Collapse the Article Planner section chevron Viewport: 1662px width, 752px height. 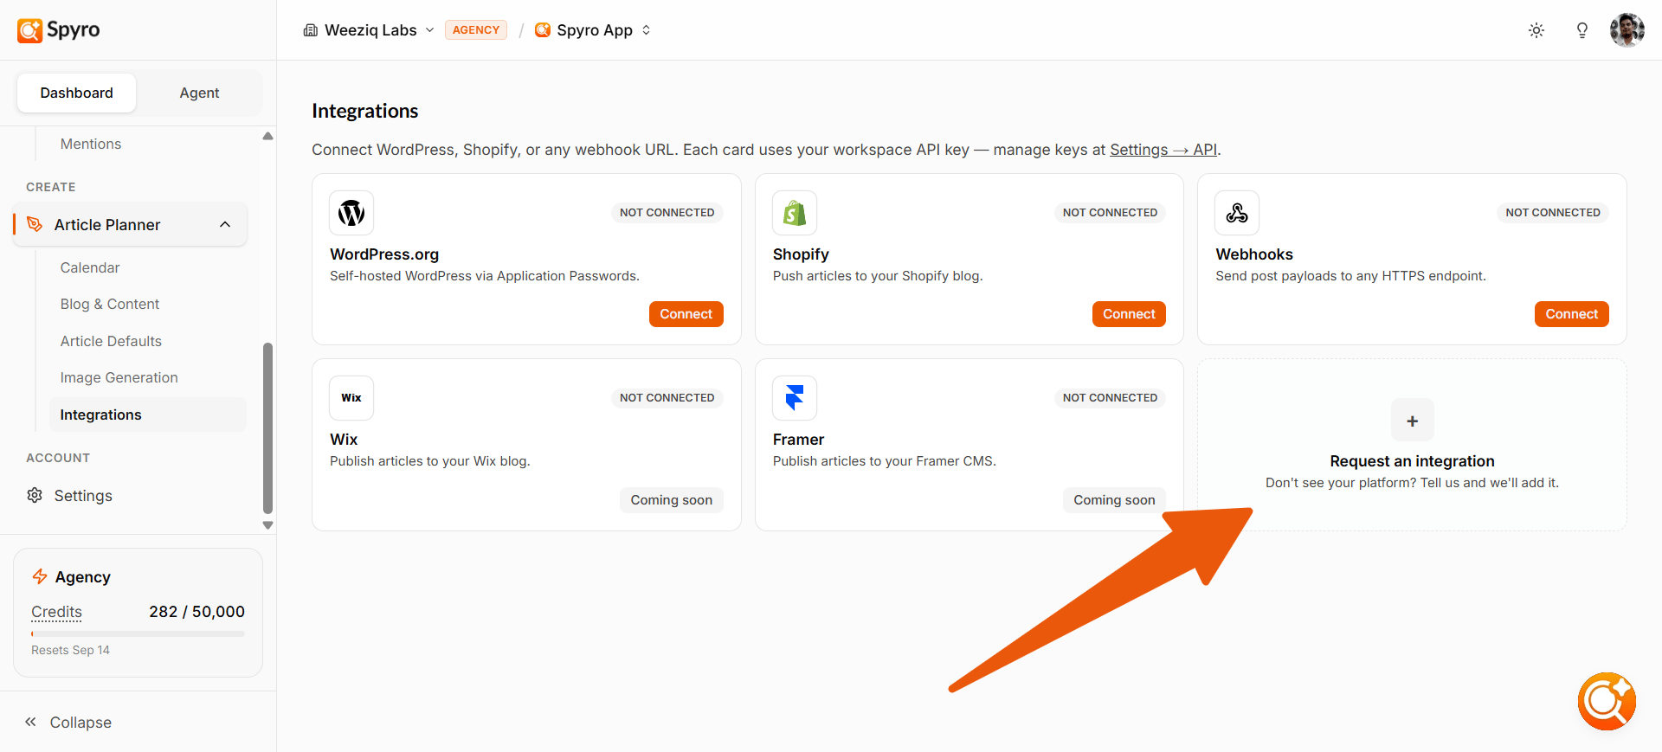click(x=225, y=224)
